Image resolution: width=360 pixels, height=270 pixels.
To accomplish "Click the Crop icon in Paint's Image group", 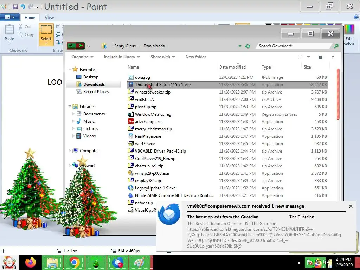I will pos(58,27).
